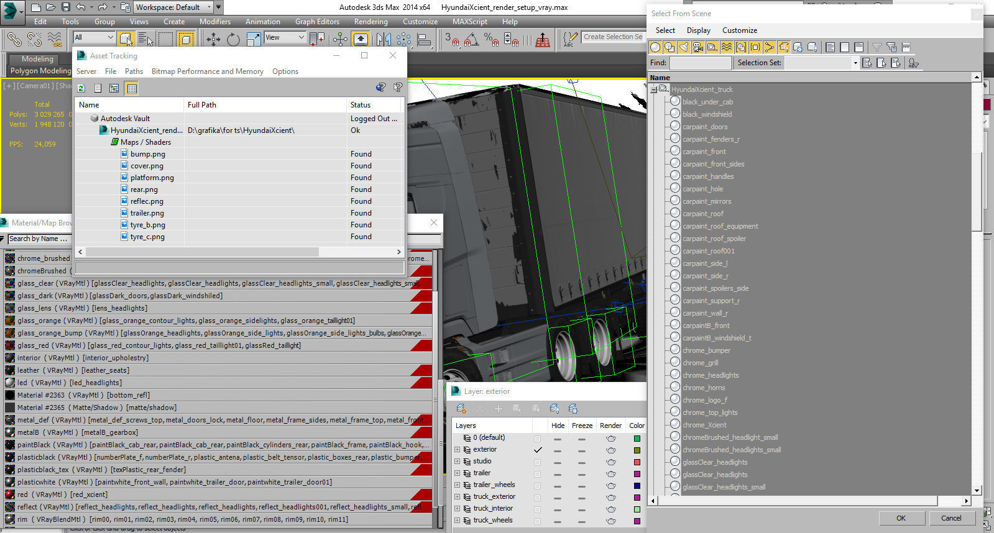
Task: Select the Move tool in main toolbar
Action: click(x=213, y=39)
